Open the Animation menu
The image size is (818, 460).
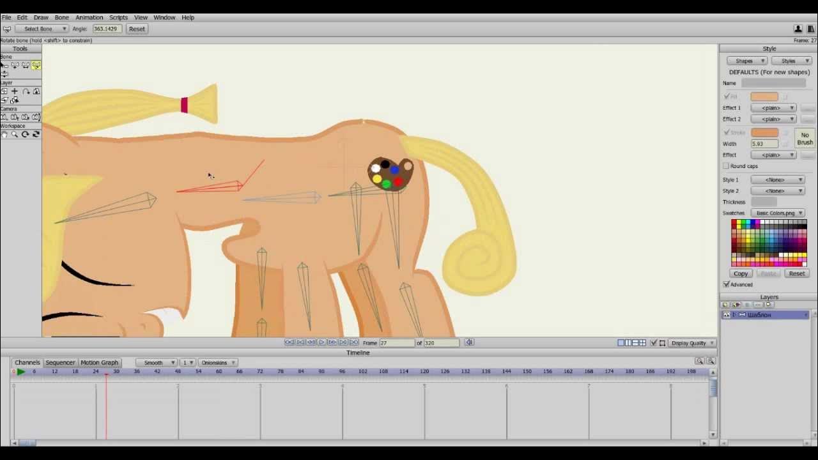pyautogui.click(x=89, y=17)
